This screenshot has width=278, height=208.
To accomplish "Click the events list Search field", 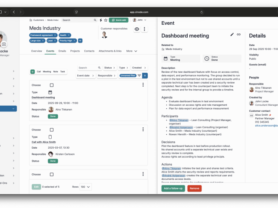I will [x=89, y=68].
